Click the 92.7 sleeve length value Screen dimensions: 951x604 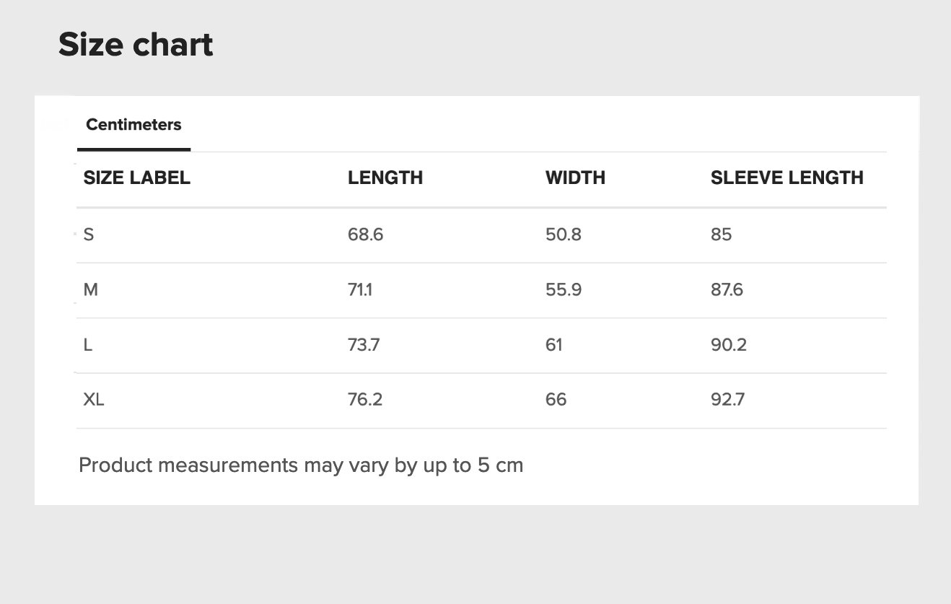click(727, 400)
